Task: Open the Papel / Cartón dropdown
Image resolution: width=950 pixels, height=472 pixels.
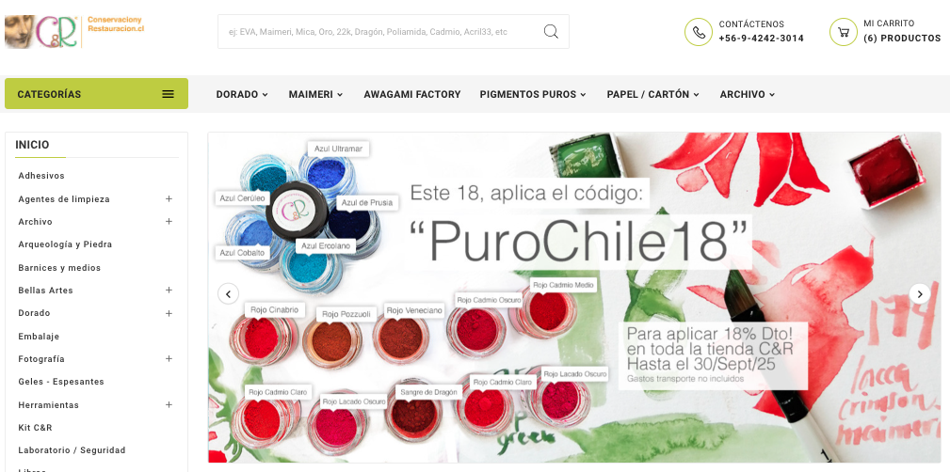Action: (653, 94)
